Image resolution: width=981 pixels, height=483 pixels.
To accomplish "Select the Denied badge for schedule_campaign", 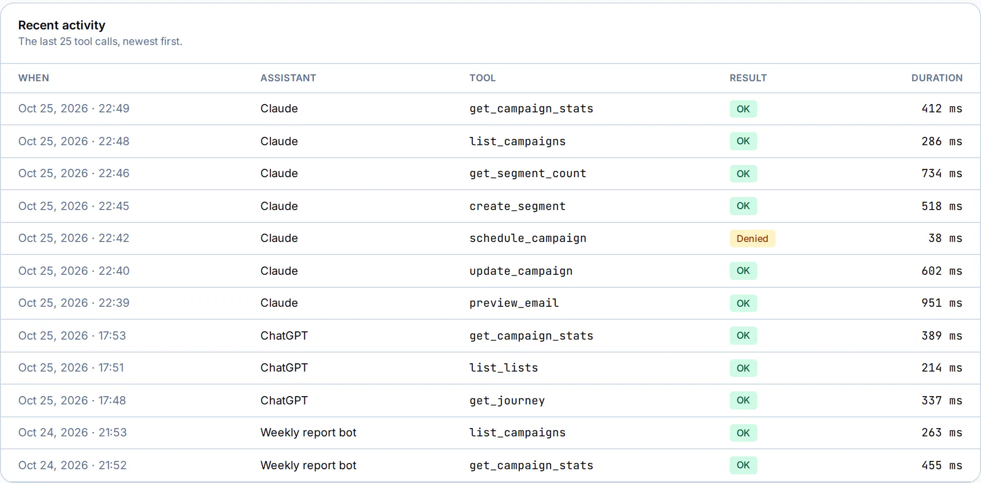I will coord(752,239).
